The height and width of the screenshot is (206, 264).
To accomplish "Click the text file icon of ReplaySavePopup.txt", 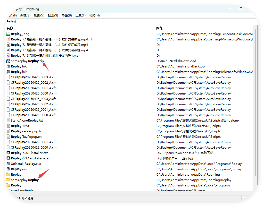I will 8,131.
